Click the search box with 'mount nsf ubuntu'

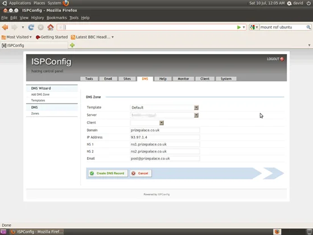(282, 27)
